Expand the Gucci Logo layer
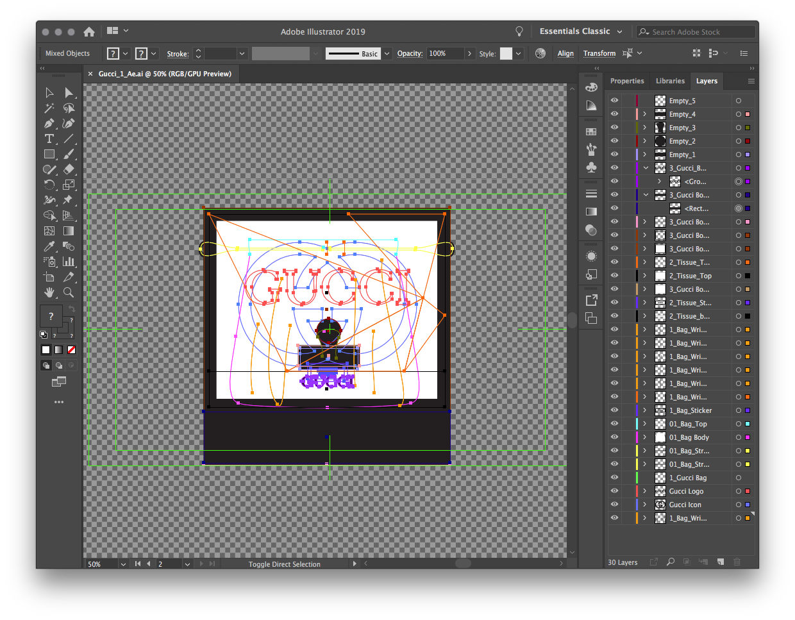Image resolution: width=795 pixels, height=620 pixels. click(x=645, y=491)
